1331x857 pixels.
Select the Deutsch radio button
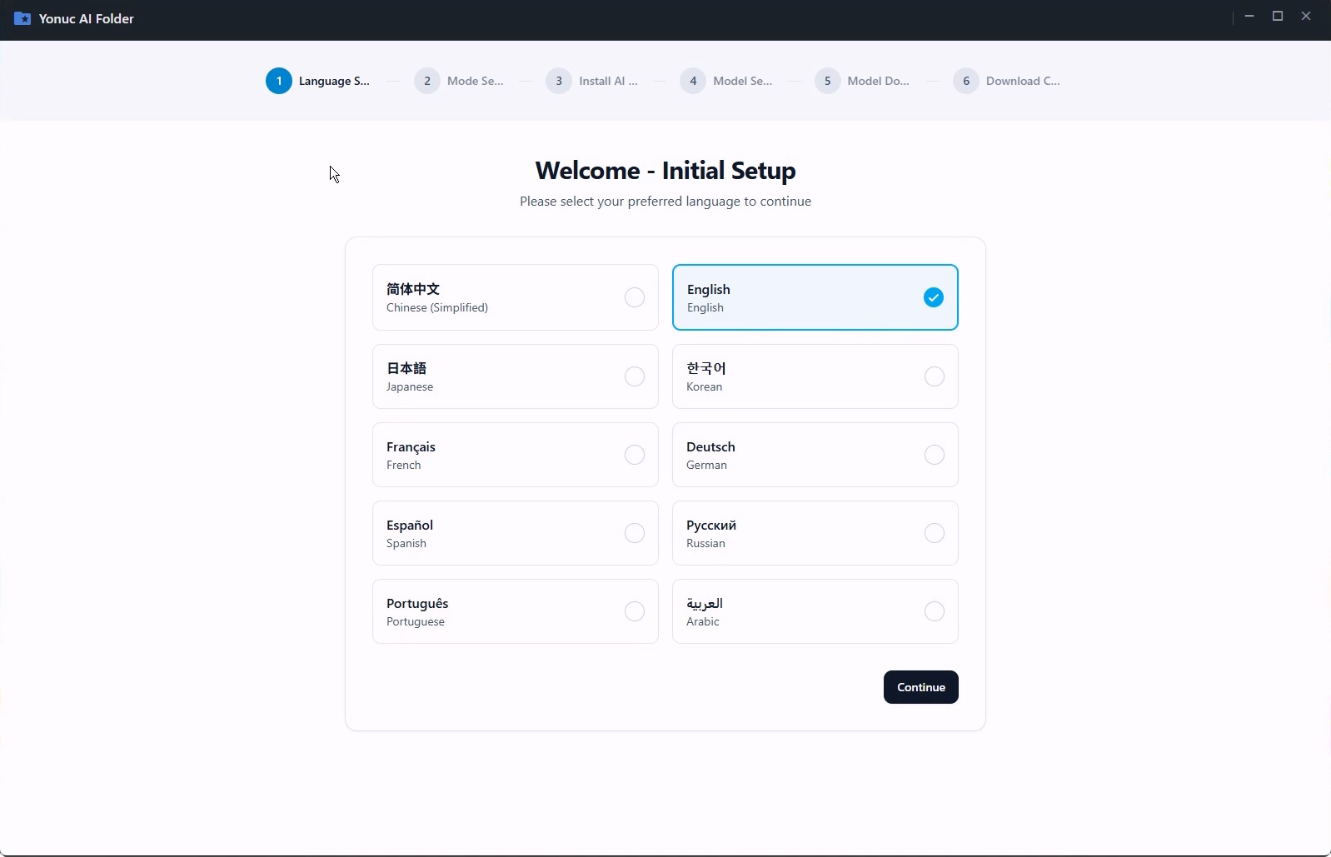click(x=935, y=455)
